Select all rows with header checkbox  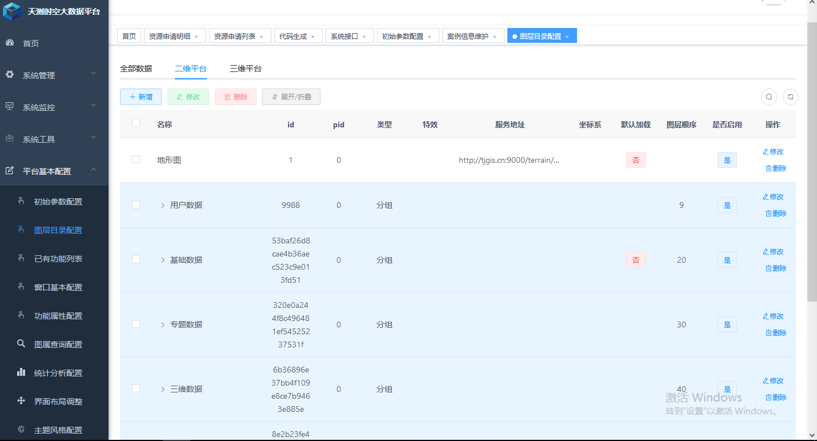tap(136, 123)
